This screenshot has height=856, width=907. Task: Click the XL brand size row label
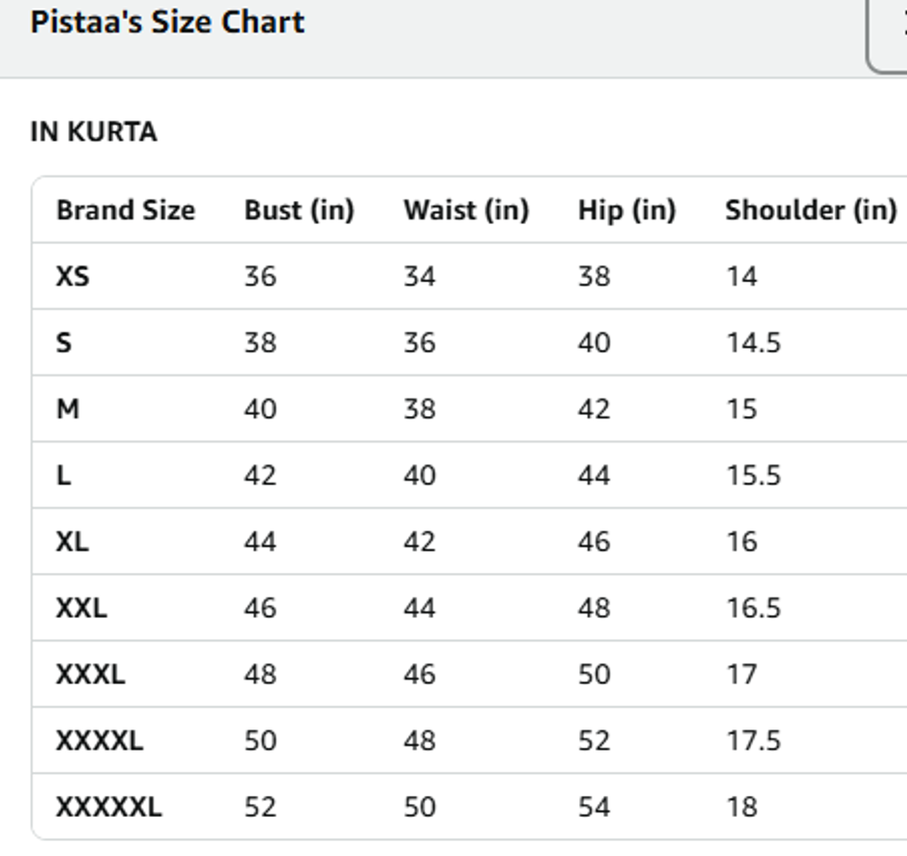click(72, 542)
